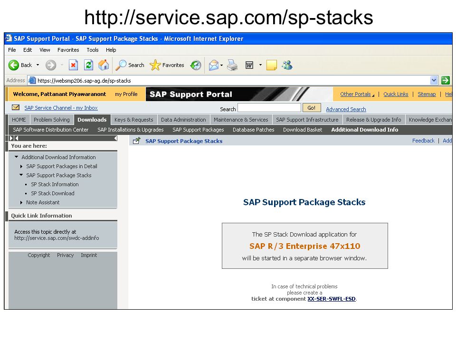Open SAP Software Distribution Center submenu

click(x=51, y=130)
